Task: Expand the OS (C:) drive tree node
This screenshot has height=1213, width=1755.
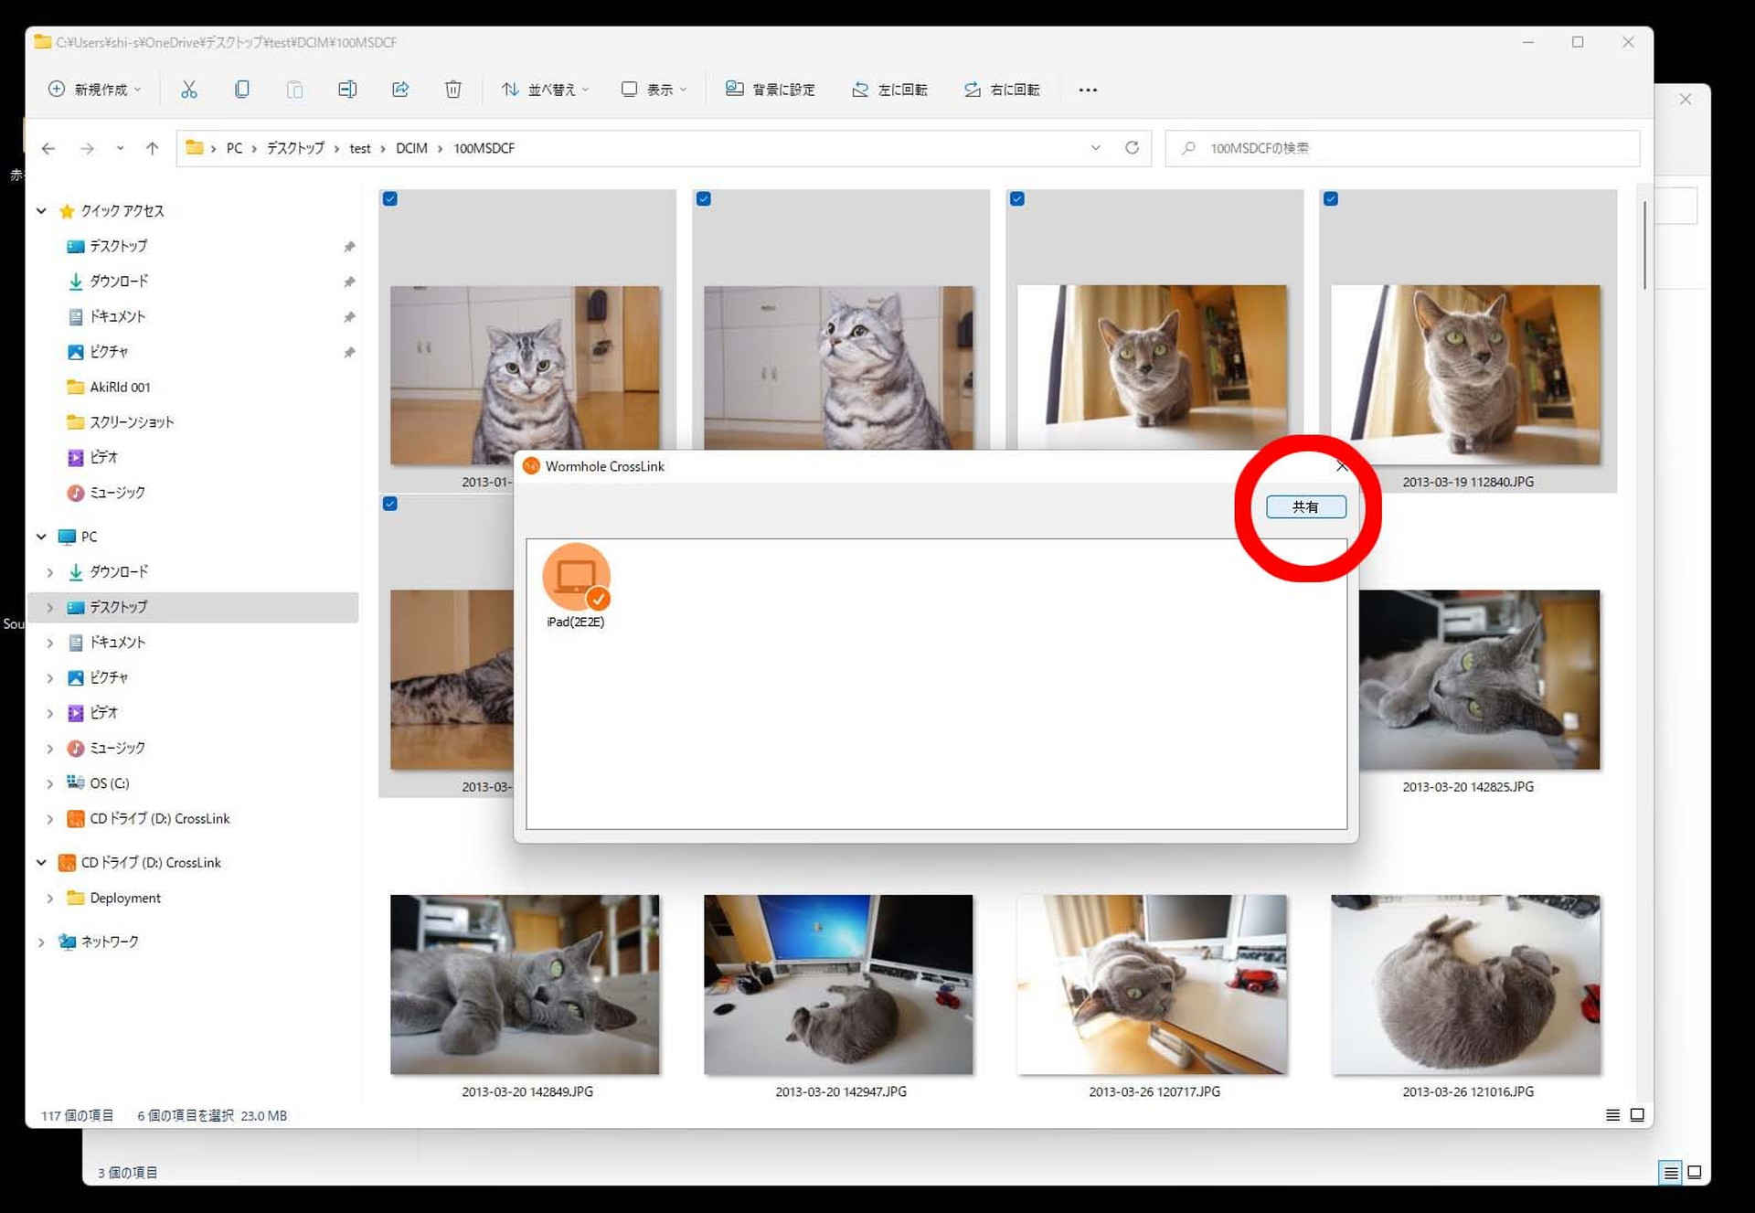Action: pos(50,783)
